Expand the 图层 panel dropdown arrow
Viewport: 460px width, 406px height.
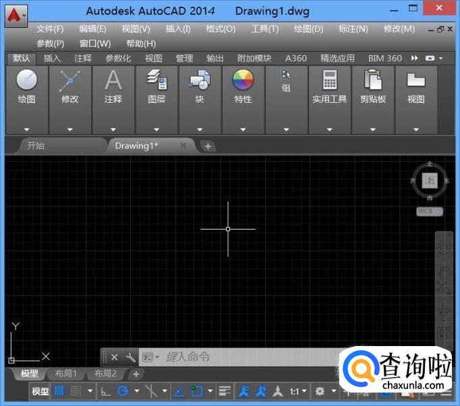(156, 129)
